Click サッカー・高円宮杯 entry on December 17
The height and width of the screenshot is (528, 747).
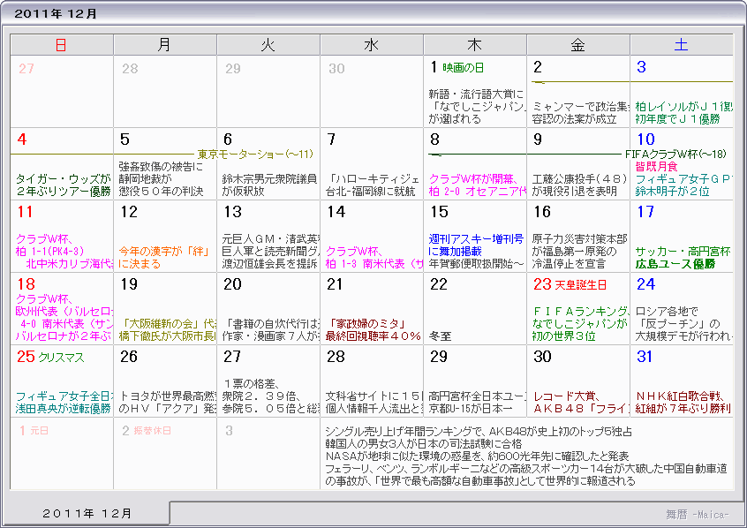tap(683, 251)
